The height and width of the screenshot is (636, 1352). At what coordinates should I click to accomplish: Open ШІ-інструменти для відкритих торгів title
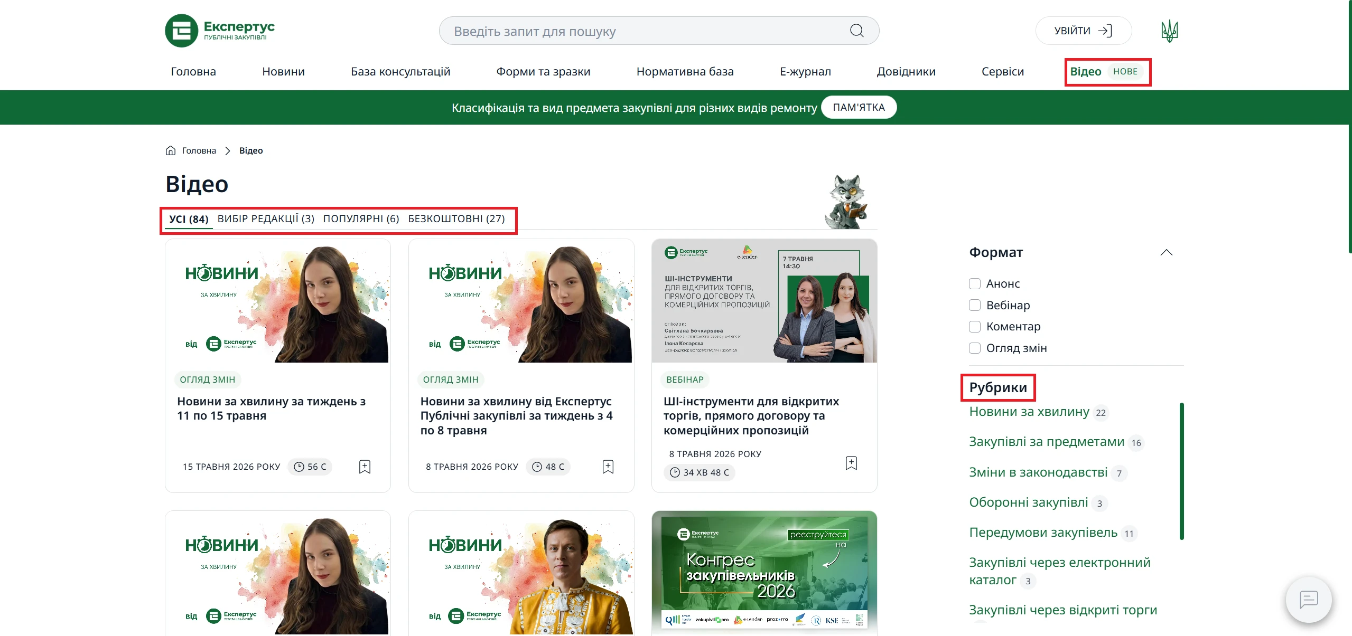tap(751, 416)
